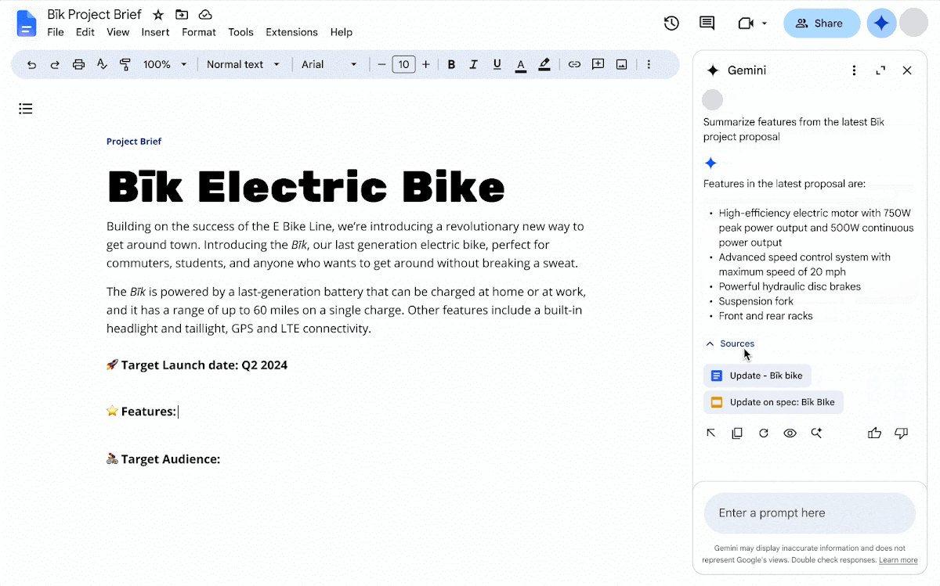This screenshot has height=586, width=940.
Task: Insert a link from the toolbar
Action: click(574, 65)
